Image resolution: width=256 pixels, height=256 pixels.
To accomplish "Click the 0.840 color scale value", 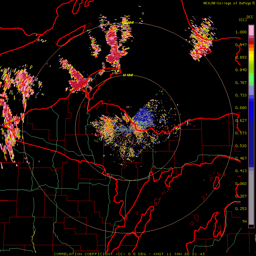I will [x=241, y=70].
